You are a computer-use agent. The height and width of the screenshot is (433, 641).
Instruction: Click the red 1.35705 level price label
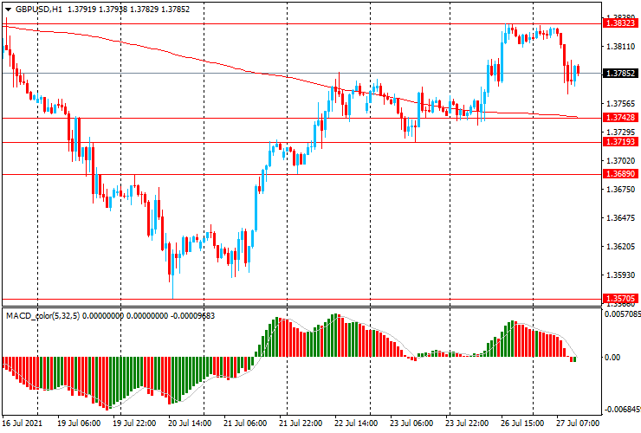tap(620, 299)
